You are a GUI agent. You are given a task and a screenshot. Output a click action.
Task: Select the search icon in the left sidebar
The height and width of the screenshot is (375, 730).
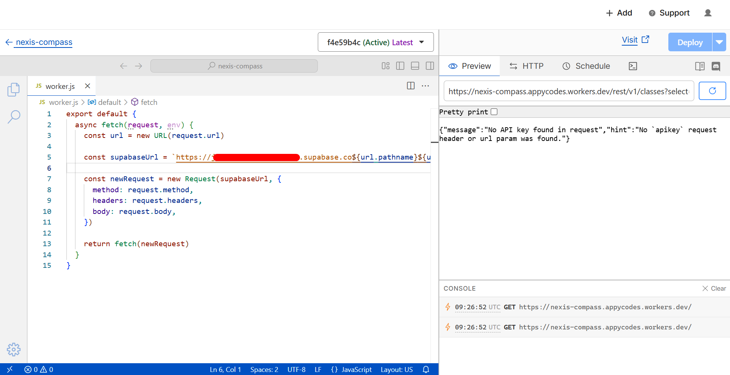pos(14,117)
